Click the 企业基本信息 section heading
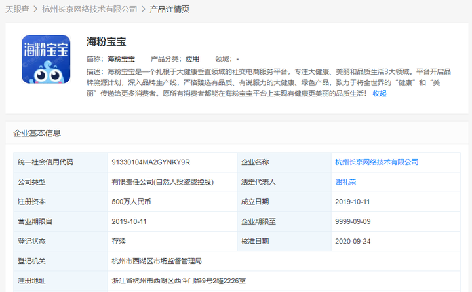Screen dimensions: 472x292 point(37,133)
